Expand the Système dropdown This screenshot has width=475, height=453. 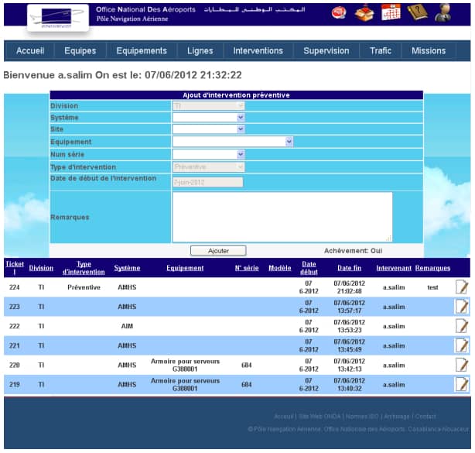208,118
